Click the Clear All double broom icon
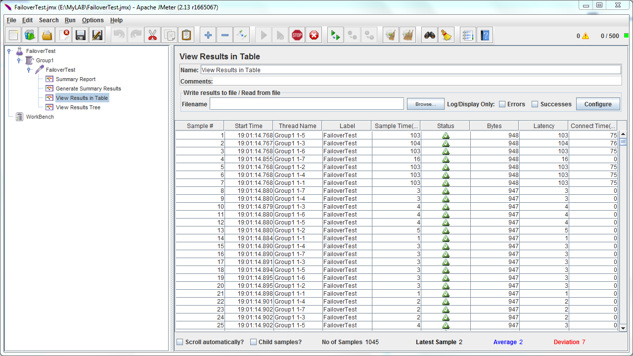This screenshot has height=356, width=633. pos(408,35)
